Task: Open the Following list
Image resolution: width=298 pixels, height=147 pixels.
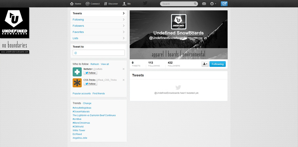Action: pyautogui.click(x=99, y=19)
